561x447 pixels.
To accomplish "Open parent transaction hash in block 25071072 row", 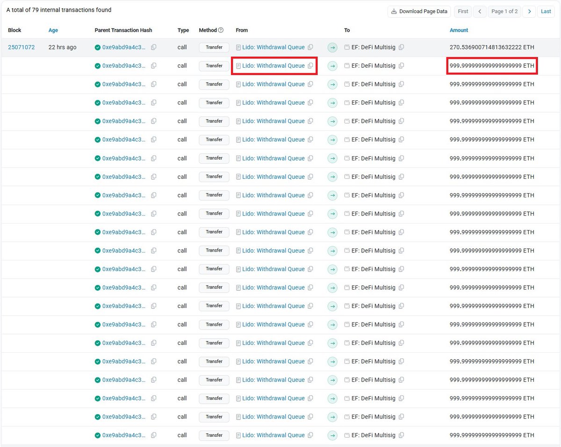I will 124,47.
